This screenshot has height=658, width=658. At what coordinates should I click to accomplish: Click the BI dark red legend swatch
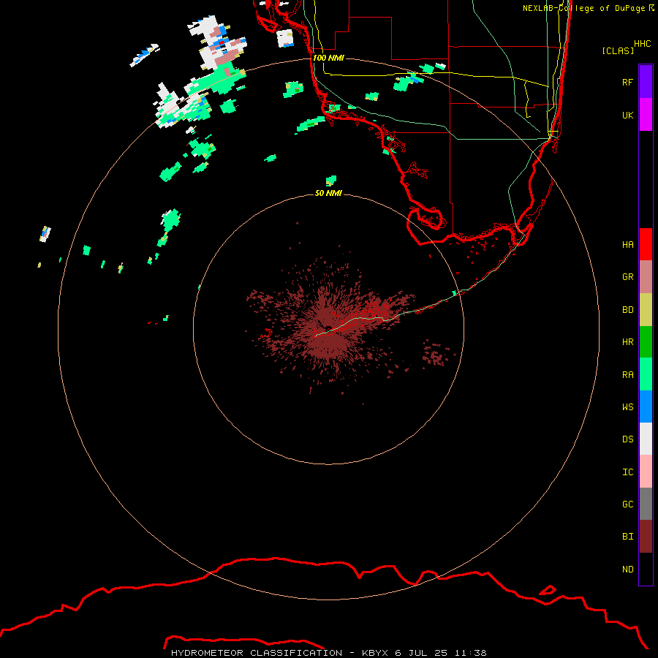pyautogui.click(x=646, y=537)
